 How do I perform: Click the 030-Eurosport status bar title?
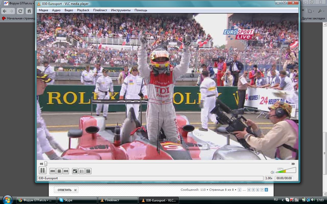click(150, 178)
